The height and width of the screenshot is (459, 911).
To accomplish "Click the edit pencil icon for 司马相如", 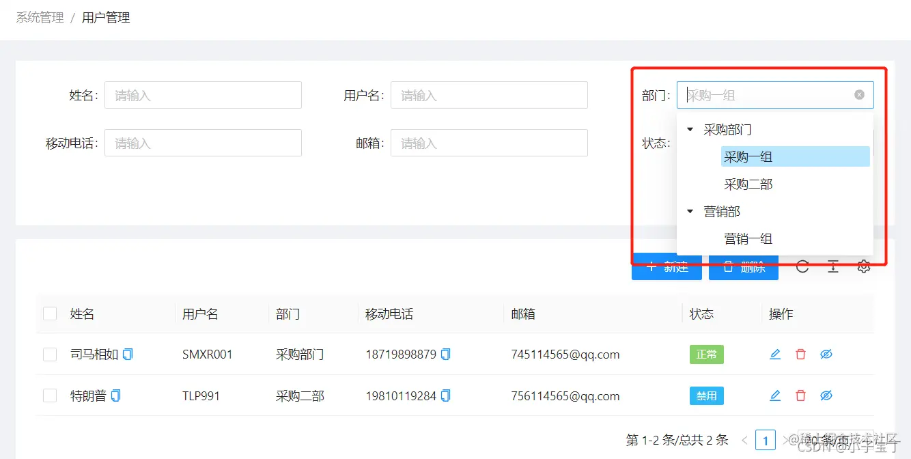I will click(774, 354).
